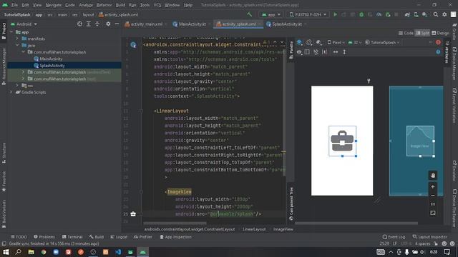Click horizontal expand arrow icon
Viewport: 458px width, 257px height.
336,52
